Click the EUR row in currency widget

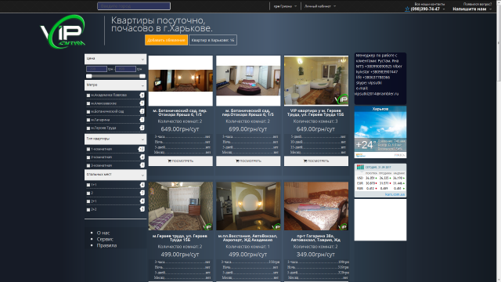(x=380, y=183)
